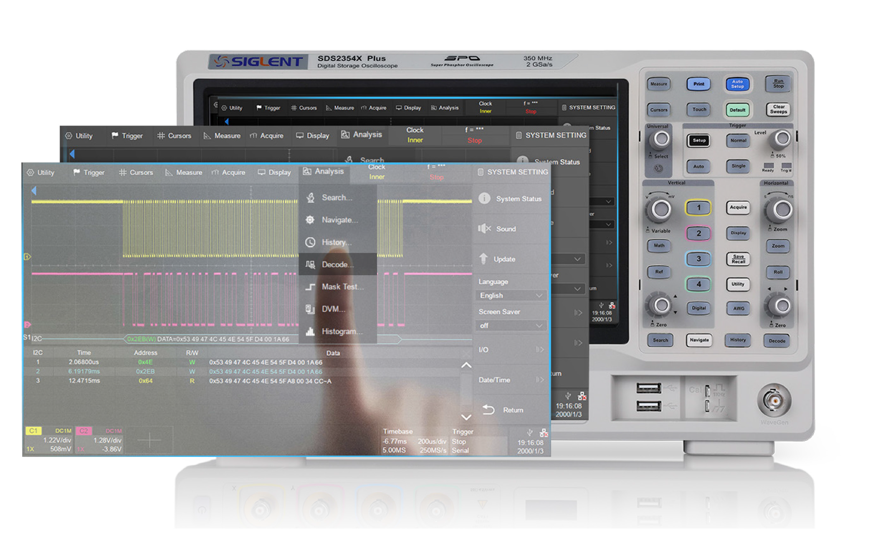Expand the I/O submenu

(511, 350)
